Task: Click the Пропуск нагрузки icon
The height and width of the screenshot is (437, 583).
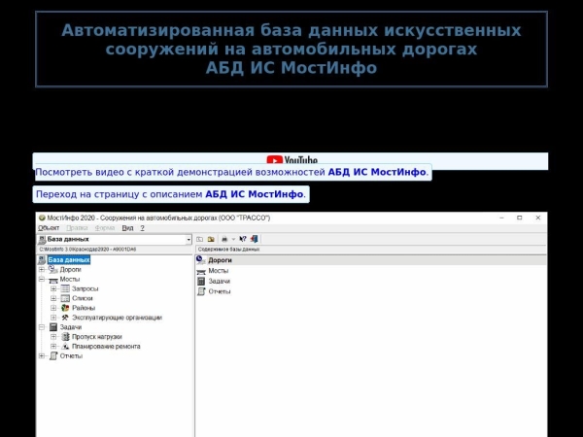Action: 65,337
